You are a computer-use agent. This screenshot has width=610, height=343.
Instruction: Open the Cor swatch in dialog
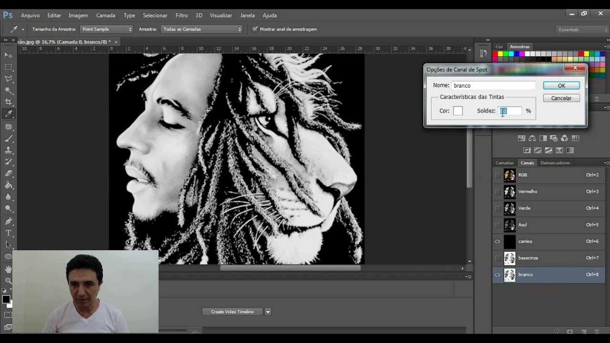(458, 111)
